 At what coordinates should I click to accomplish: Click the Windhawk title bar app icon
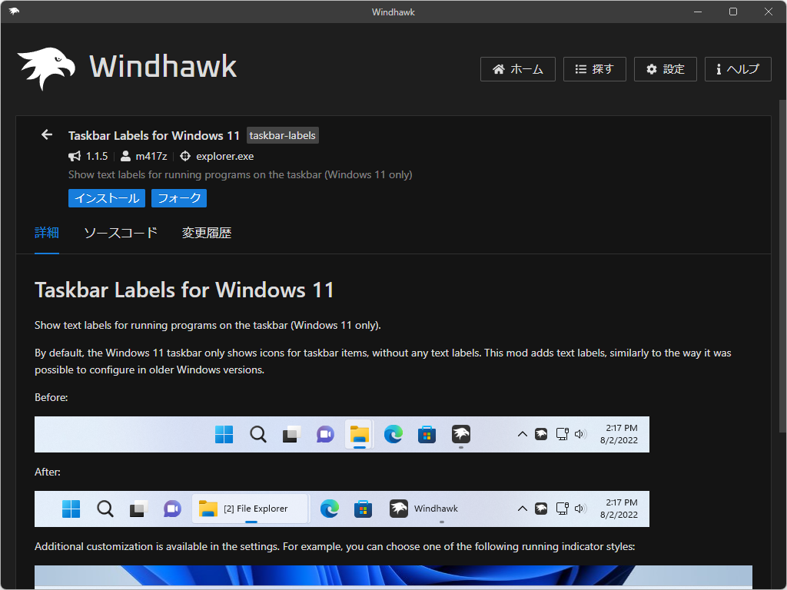[14, 11]
